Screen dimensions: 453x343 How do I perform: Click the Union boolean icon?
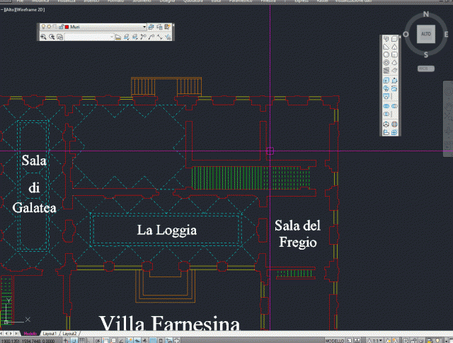[x=386, y=106]
